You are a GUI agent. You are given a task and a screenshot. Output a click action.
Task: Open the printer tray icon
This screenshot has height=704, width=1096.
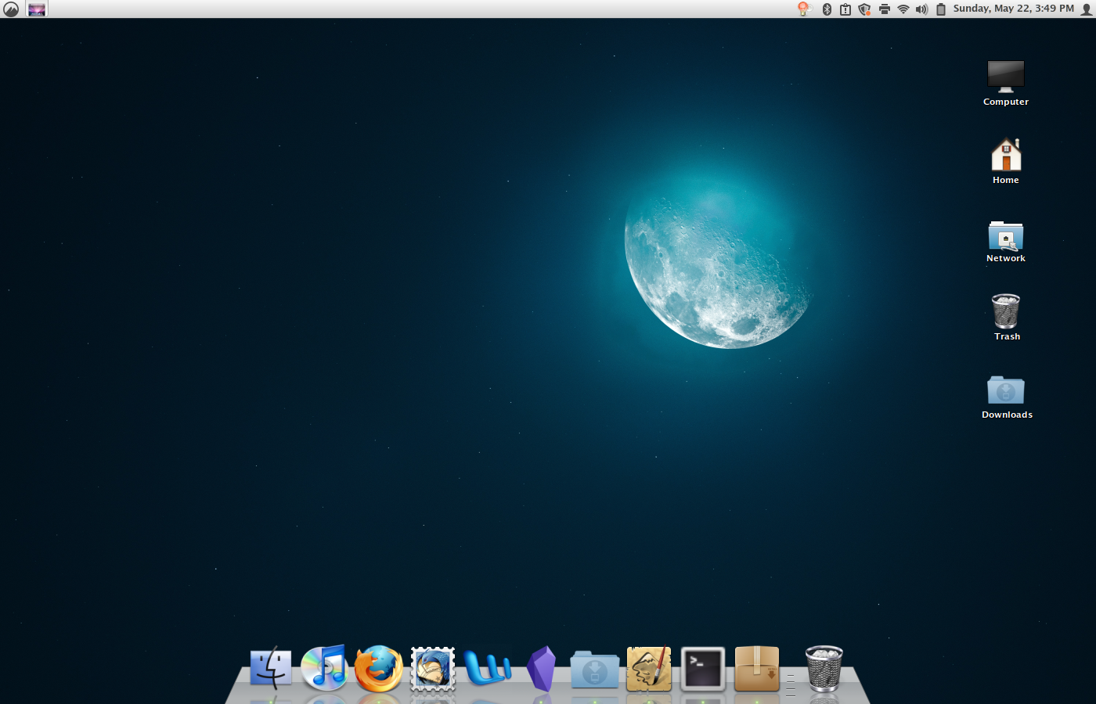885,9
